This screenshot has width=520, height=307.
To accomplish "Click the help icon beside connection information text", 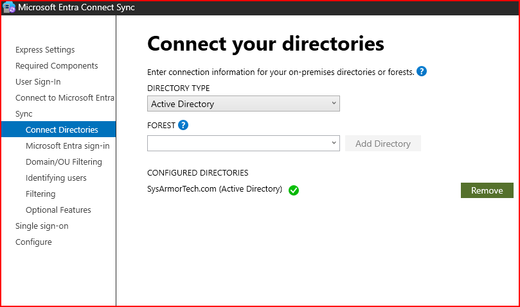I will 422,71.
